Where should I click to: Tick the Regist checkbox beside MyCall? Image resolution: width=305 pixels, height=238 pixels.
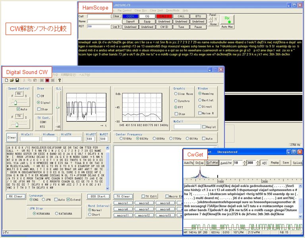click(204, 127)
